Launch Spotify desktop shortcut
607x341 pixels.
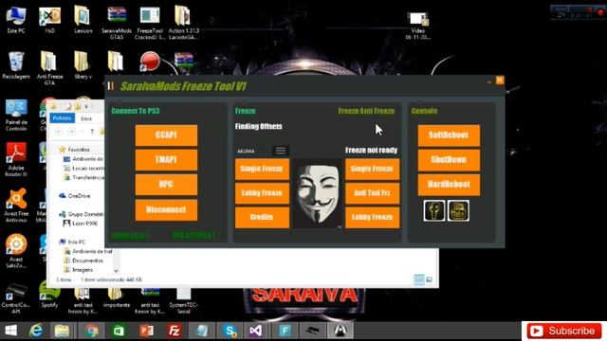coord(49,295)
